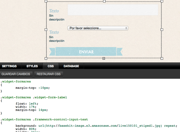Click the left-middle resize handle of widget
Screen dimensions: 180x132
click(46, 30)
